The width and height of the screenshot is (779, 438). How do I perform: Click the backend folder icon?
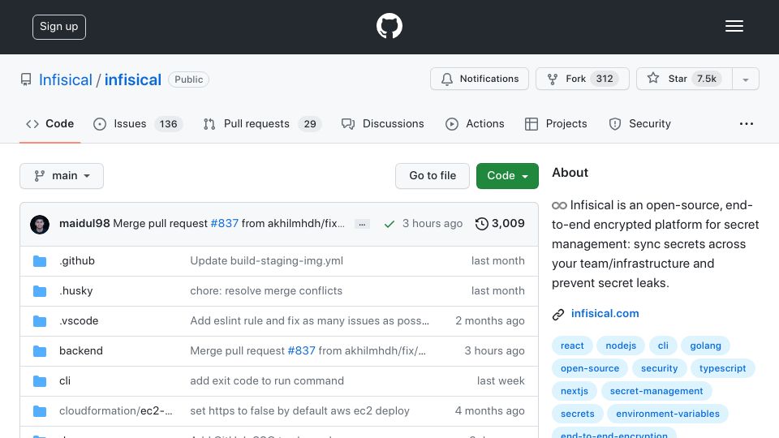click(x=40, y=351)
